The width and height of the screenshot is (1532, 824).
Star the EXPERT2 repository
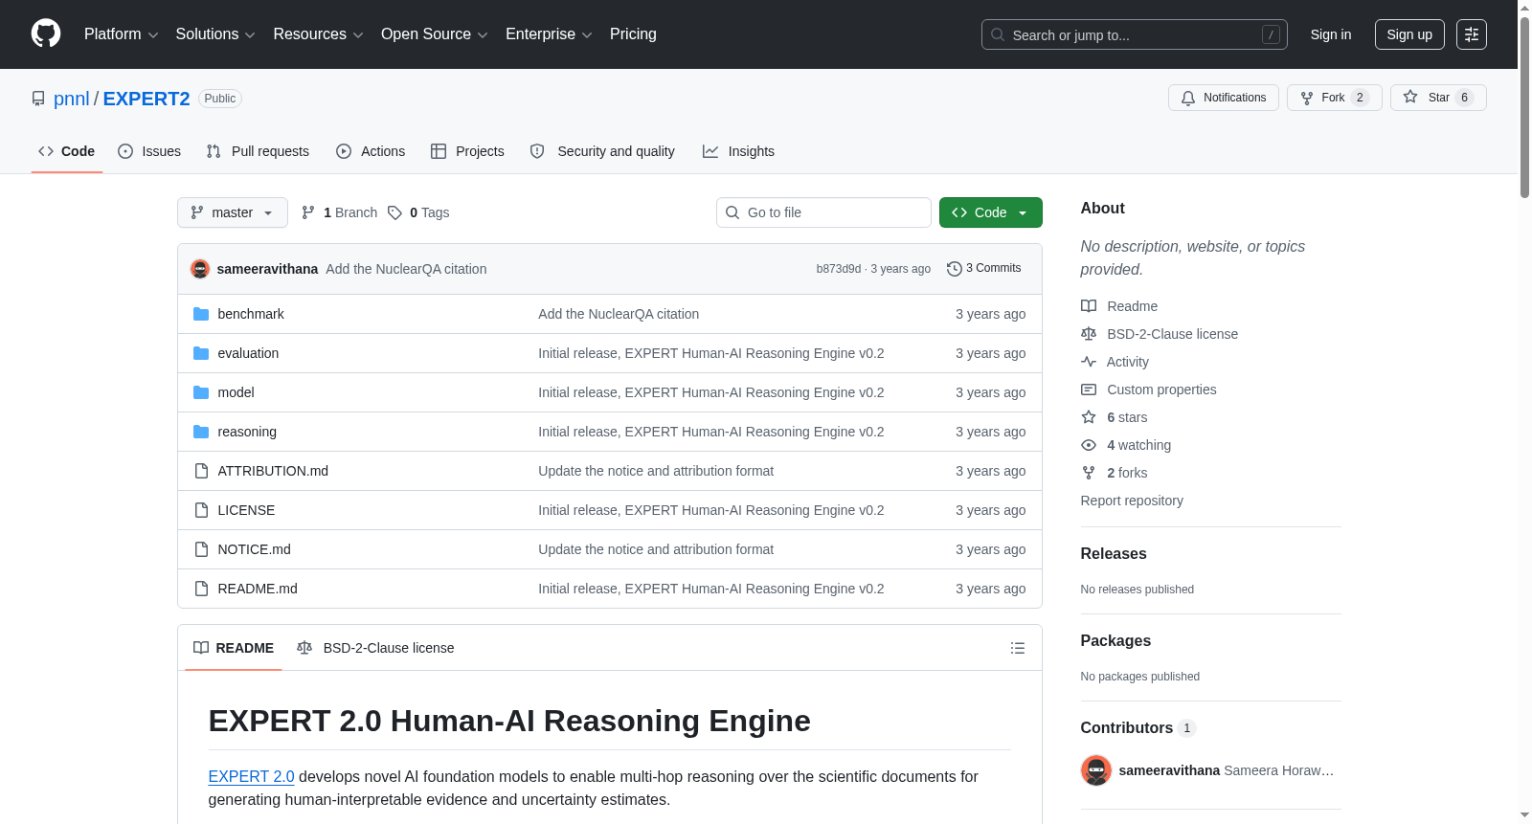coord(1438,98)
